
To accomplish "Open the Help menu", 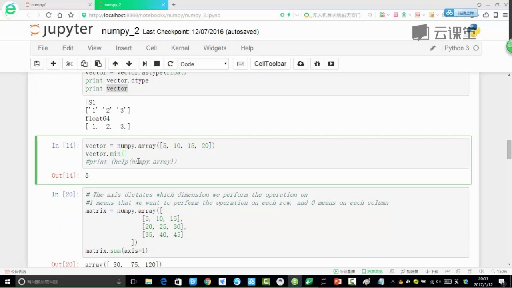I will click(x=247, y=48).
